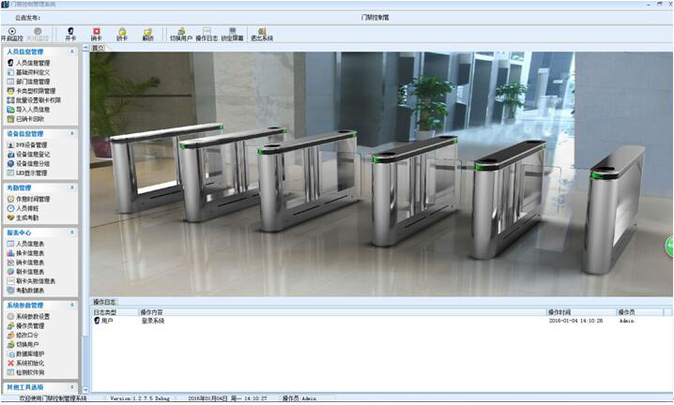Click the 开卡 issue card toolbar icon

click(70, 33)
